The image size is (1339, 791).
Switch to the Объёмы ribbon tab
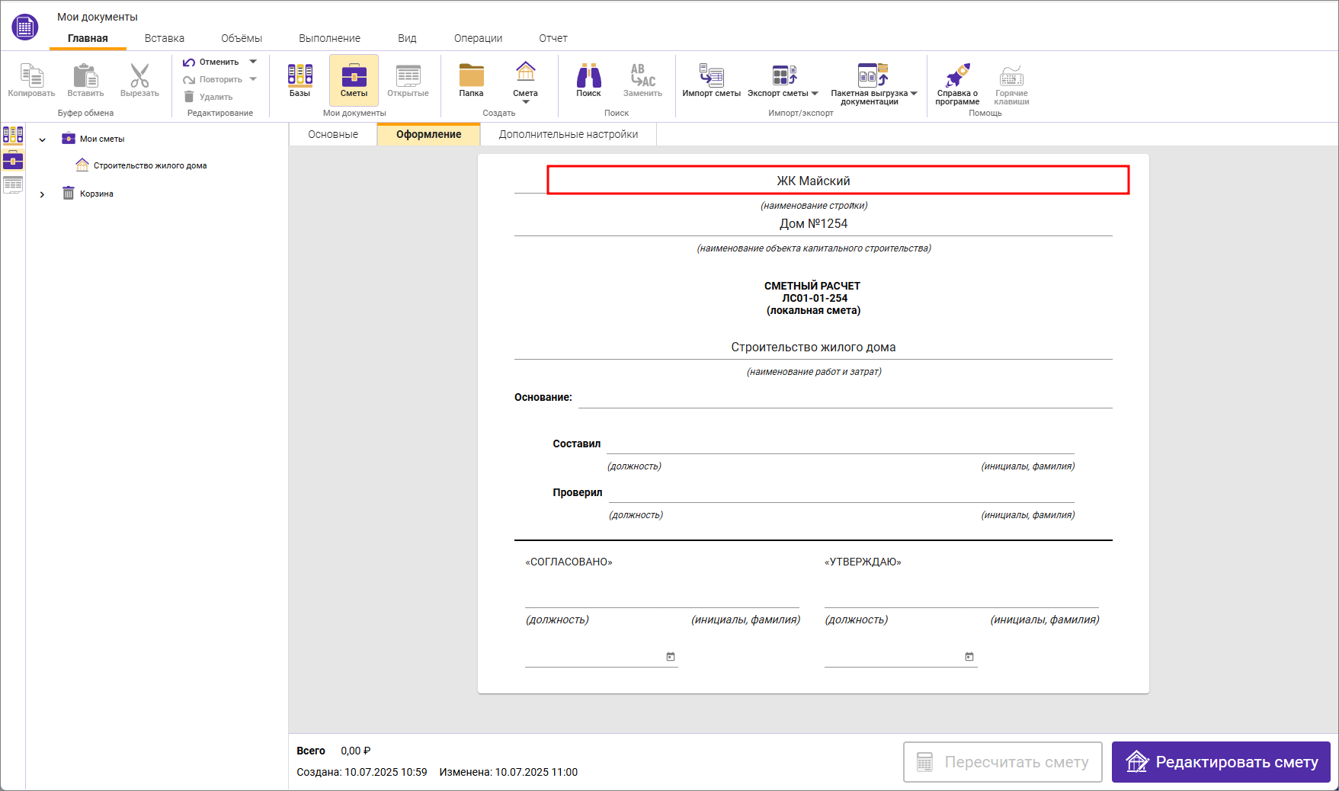[242, 38]
